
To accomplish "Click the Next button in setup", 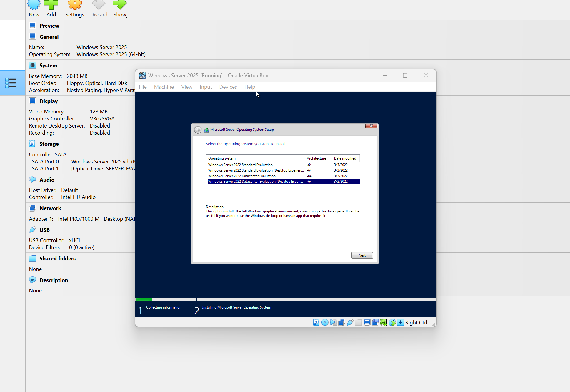I will tap(362, 255).
